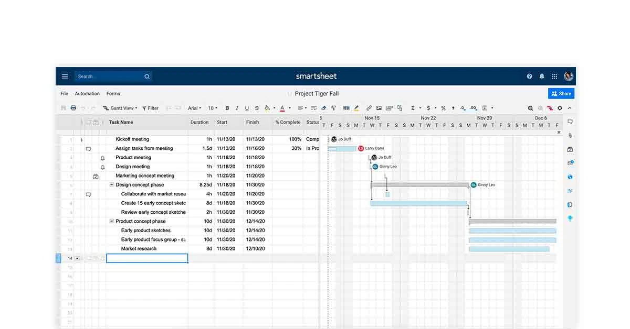Toggle italic formatting

pos(237,108)
